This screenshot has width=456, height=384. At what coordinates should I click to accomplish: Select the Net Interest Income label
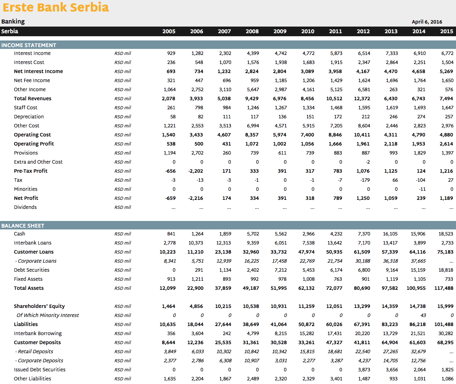pyautogui.click(x=38, y=72)
